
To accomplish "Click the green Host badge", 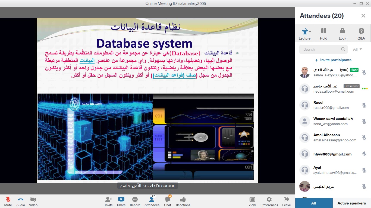I will point(354,70).
